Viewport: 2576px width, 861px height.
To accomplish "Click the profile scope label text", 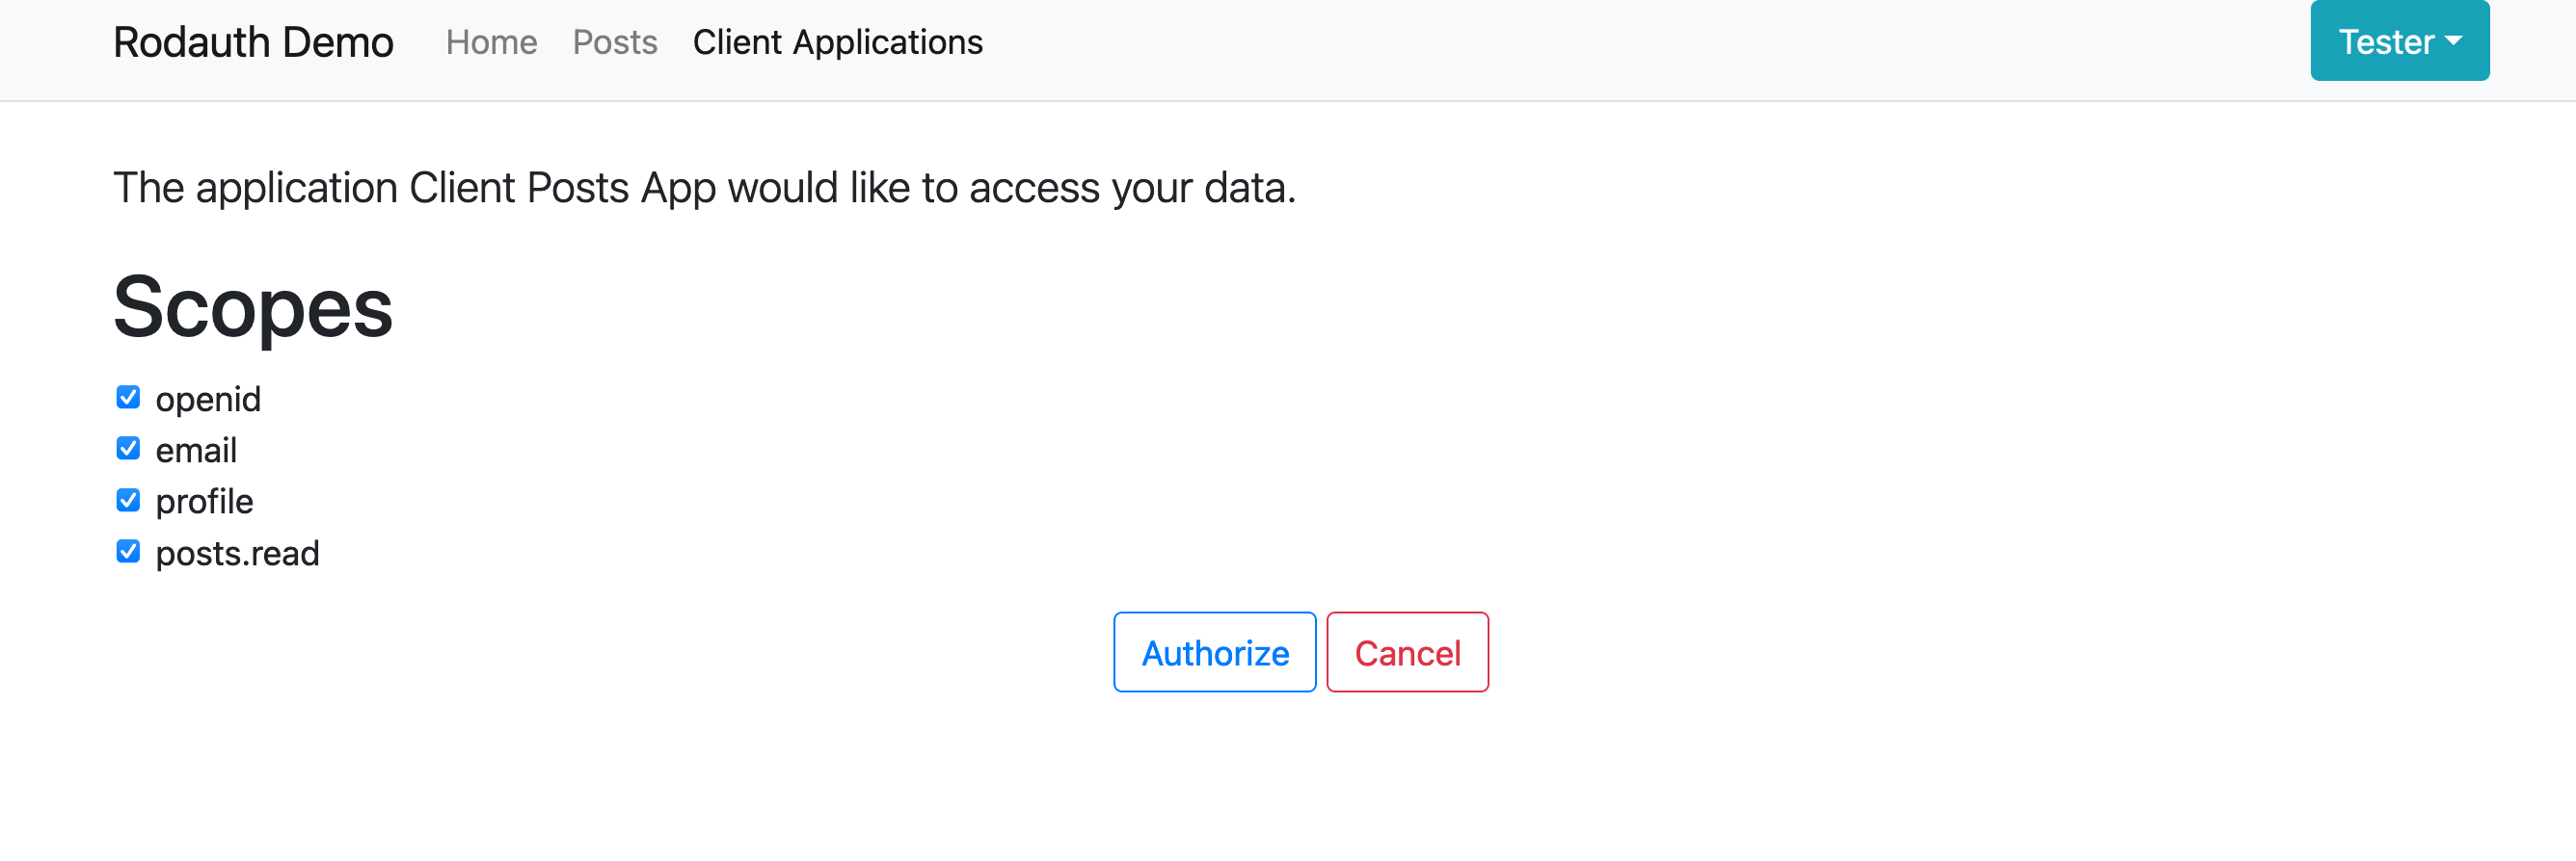I will [204, 502].
